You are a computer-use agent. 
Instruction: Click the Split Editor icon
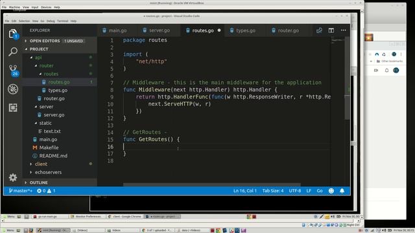[331, 30]
